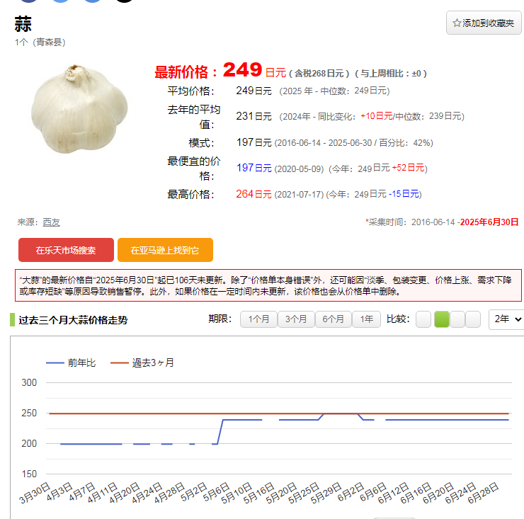
Task: Toggle the 前年比 legend entry
Action: pyautogui.click(x=71, y=363)
